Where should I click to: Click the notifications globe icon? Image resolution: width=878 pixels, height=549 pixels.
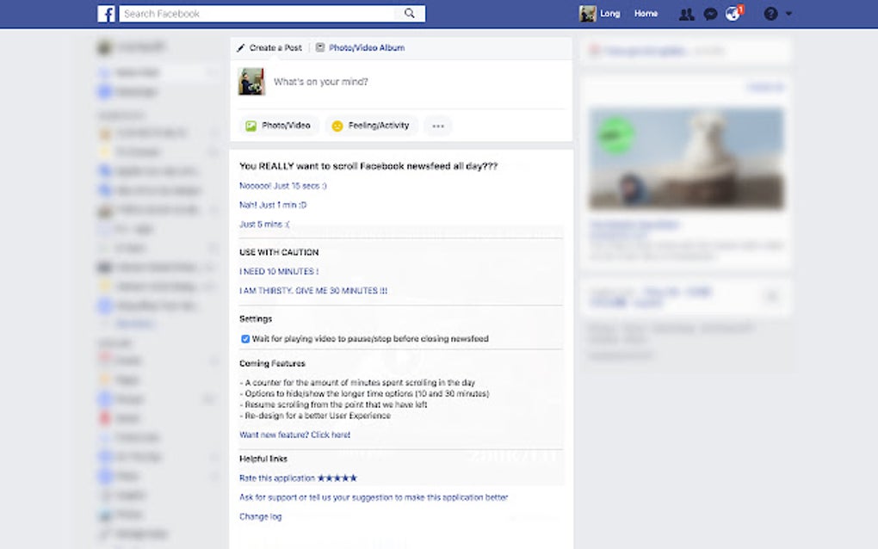(x=733, y=13)
